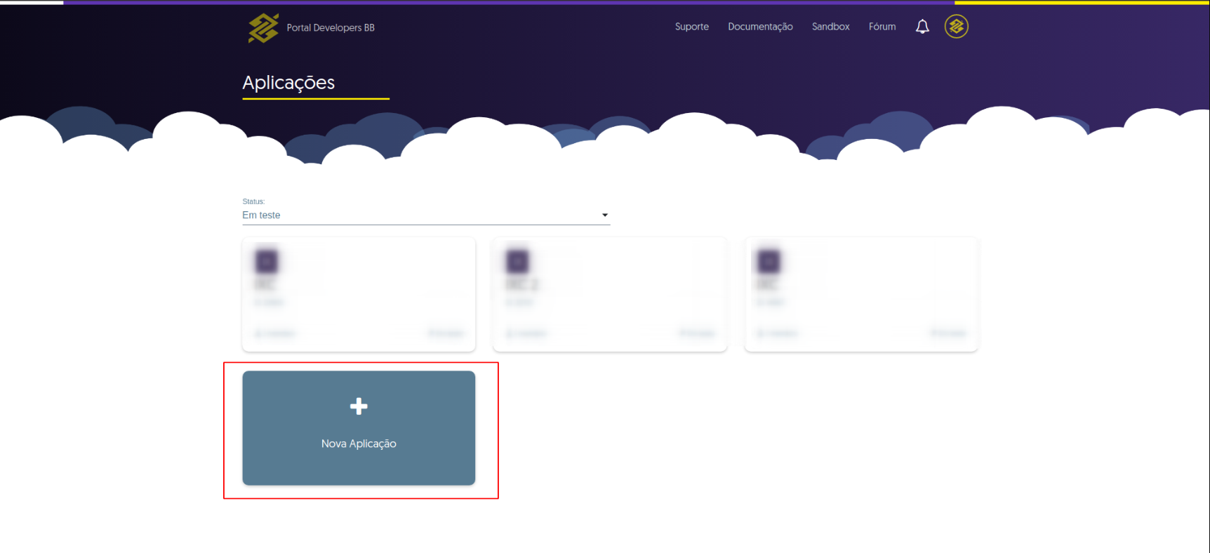
Task: Click the middle application card's purple icon
Action: [517, 262]
